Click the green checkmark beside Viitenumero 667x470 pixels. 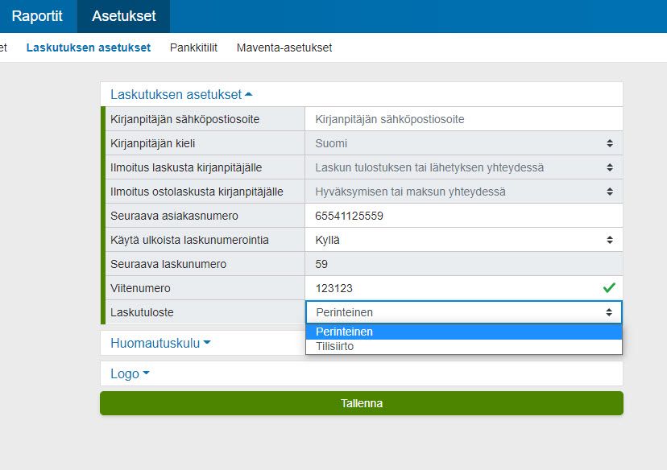pos(610,287)
